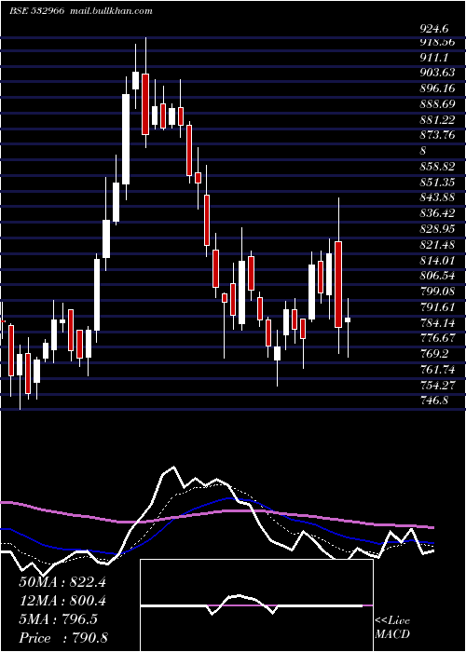Click the 5MA : 796.5 readout
The image size is (466, 652).
[58, 619]
